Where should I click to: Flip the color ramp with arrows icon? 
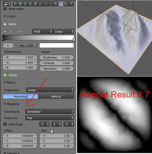[19, 31]
